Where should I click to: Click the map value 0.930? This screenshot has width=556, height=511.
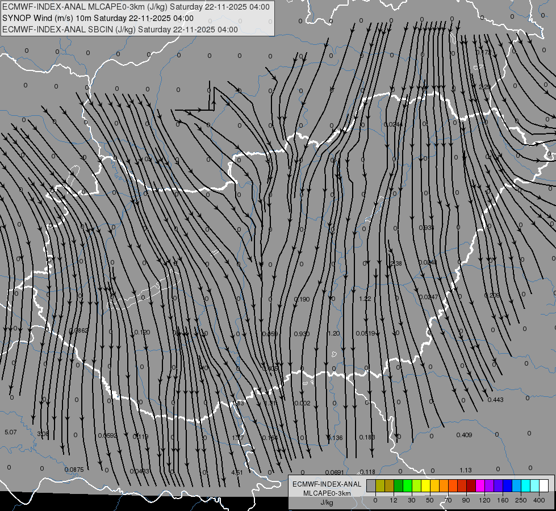coord(302,334)
